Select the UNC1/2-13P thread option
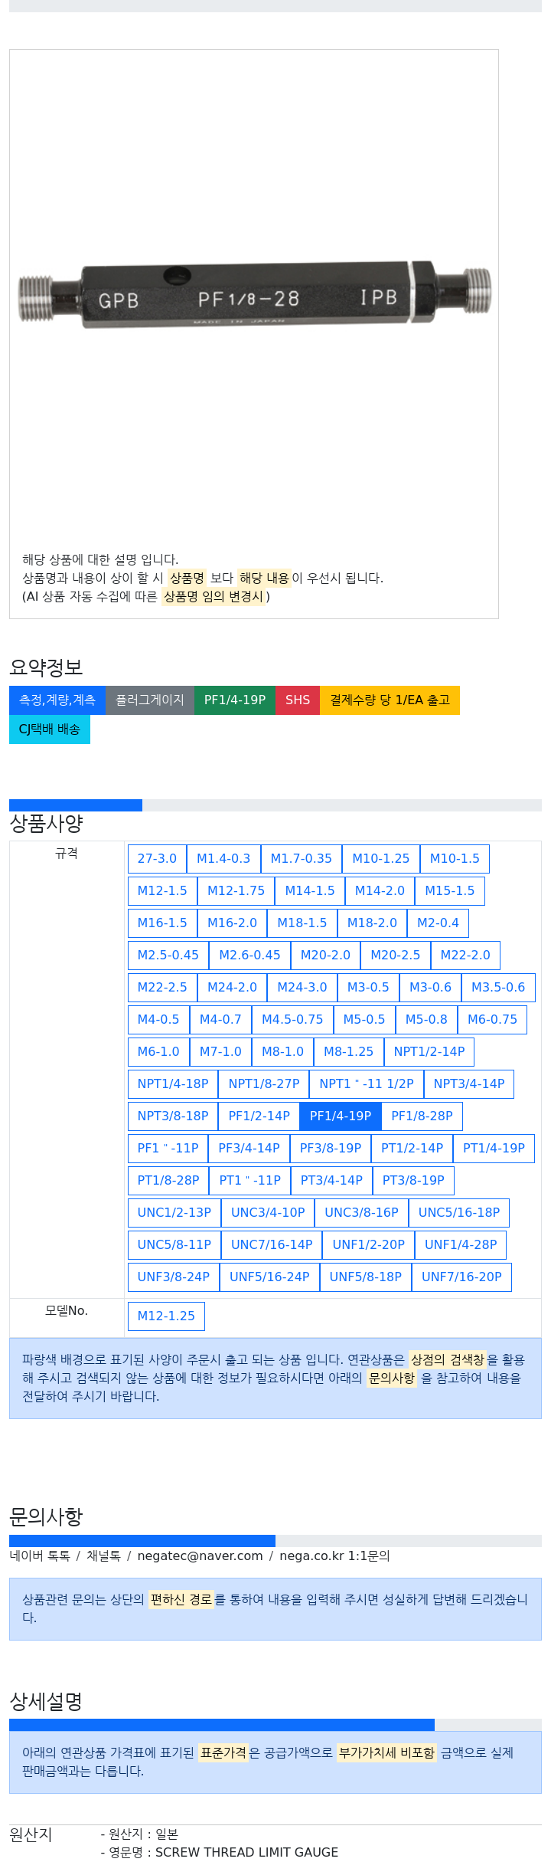Viewport: 551px width, 1862px height. [174, 1212]
